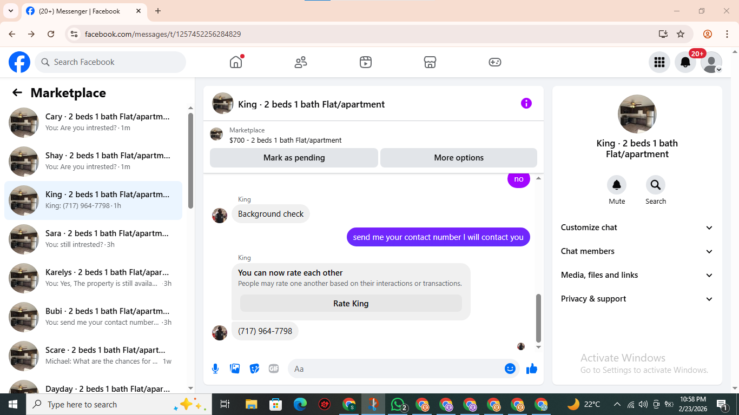Send a thumbs-up like
This screenshot has height=415, width=739.
coord(532,369)
